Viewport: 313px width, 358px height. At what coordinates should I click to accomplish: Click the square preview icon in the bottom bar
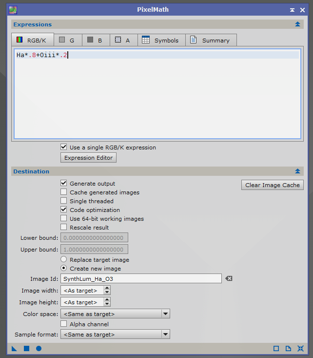[276, 348]
